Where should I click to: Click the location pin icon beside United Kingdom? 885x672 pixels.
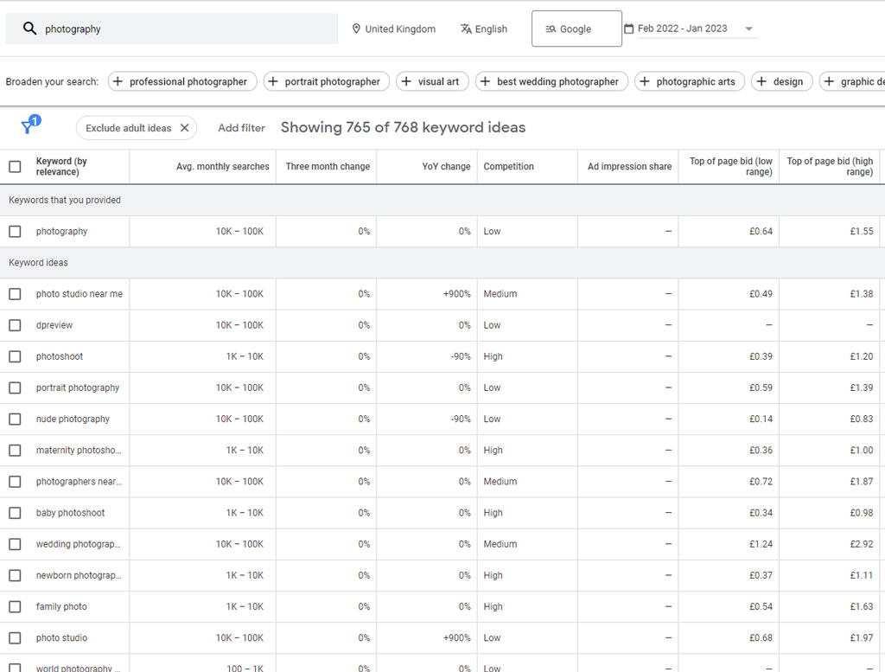click(356, 29)
